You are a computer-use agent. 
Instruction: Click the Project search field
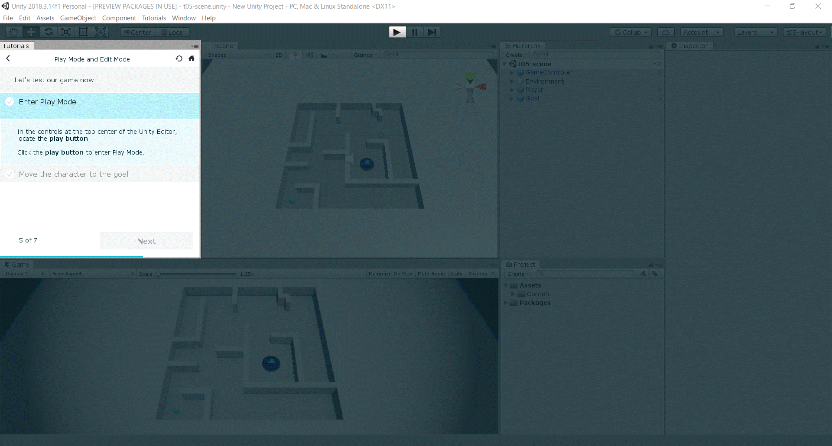(x=585, y=274)
